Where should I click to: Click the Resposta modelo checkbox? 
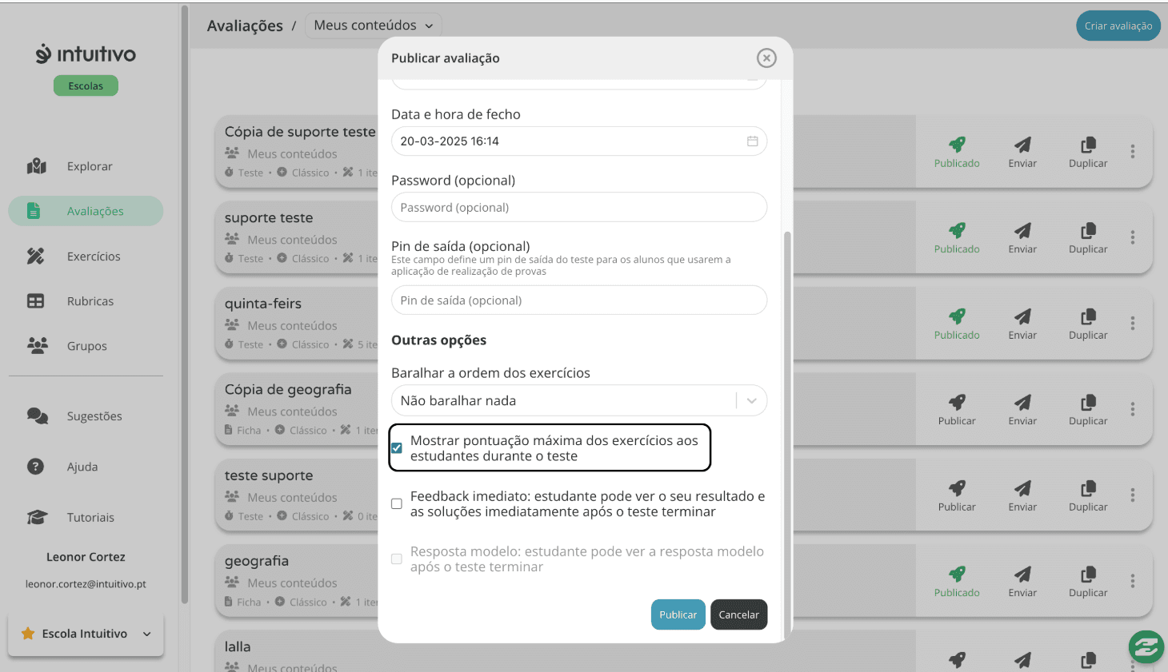pyautogui.click(x=397, y=559)
